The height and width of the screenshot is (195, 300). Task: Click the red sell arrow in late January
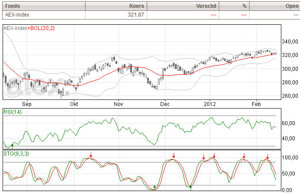coord(244,156)
